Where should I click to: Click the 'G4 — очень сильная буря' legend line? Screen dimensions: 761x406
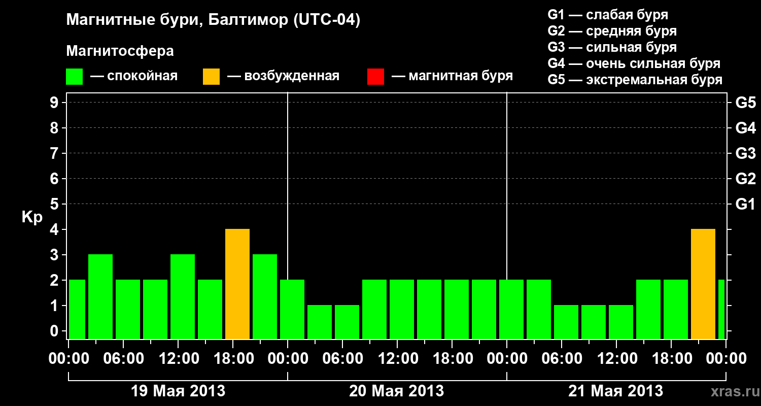coord(634,63)
